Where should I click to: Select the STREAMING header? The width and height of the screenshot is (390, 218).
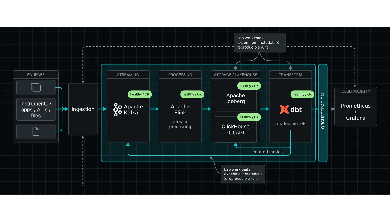point(128,75)
